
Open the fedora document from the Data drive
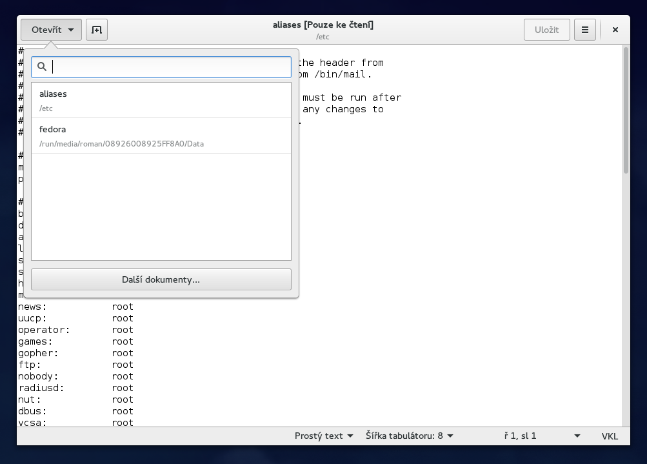pos(161,135)
